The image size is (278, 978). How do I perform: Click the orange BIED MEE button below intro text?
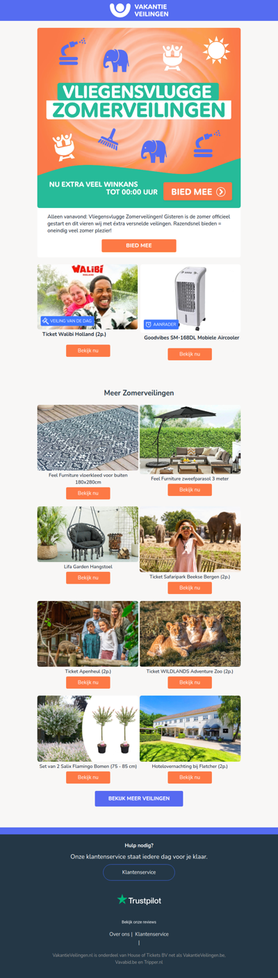(x=139, y=246)
